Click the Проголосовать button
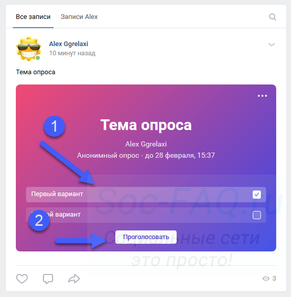 click(x=146, y=237)
